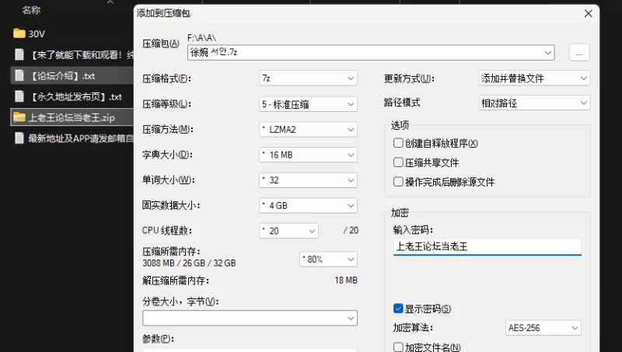Open the 更新方式 dropdown

pyautogui.click(x=534, y=78)
